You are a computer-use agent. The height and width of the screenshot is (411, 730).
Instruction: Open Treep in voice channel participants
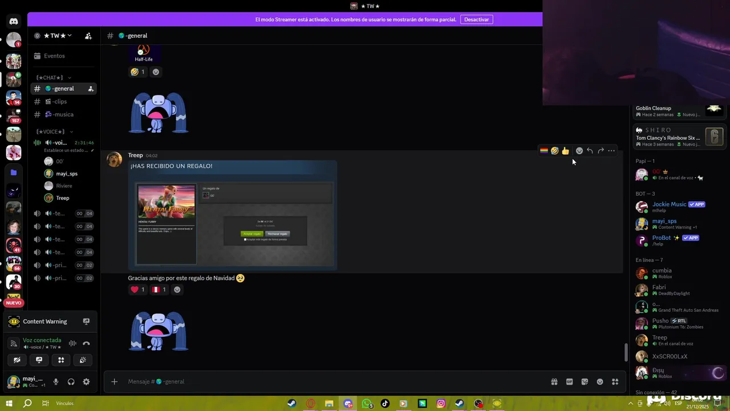click(63, 198)
